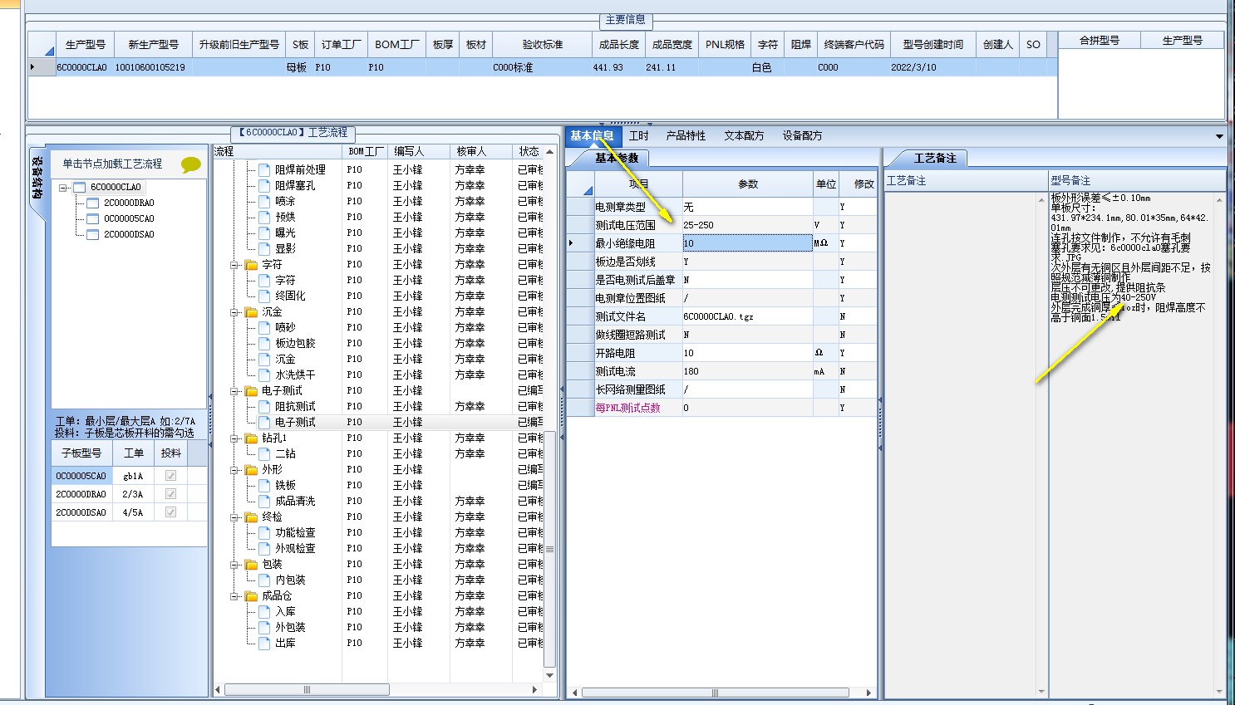Viewport: 1235px width, 705px height.
Task: Click the 最小绝缘电阻 parameter input field
Action: click(x=747, y=243)
